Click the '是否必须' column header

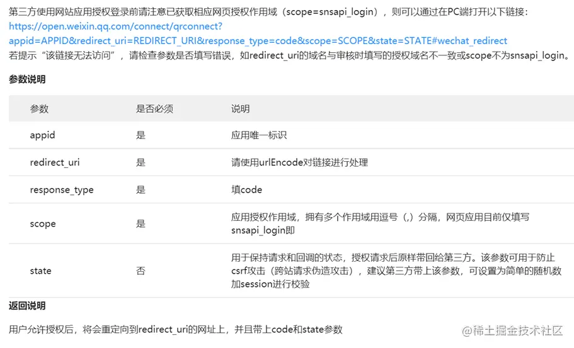pyautogui.click(x=154, y=109)
